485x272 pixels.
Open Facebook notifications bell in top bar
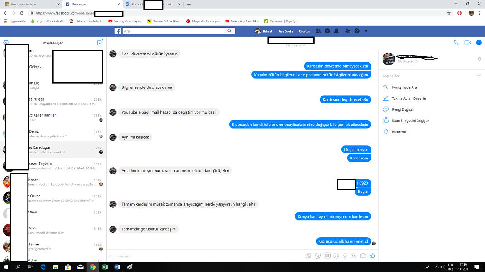click(x=337, y=31)
